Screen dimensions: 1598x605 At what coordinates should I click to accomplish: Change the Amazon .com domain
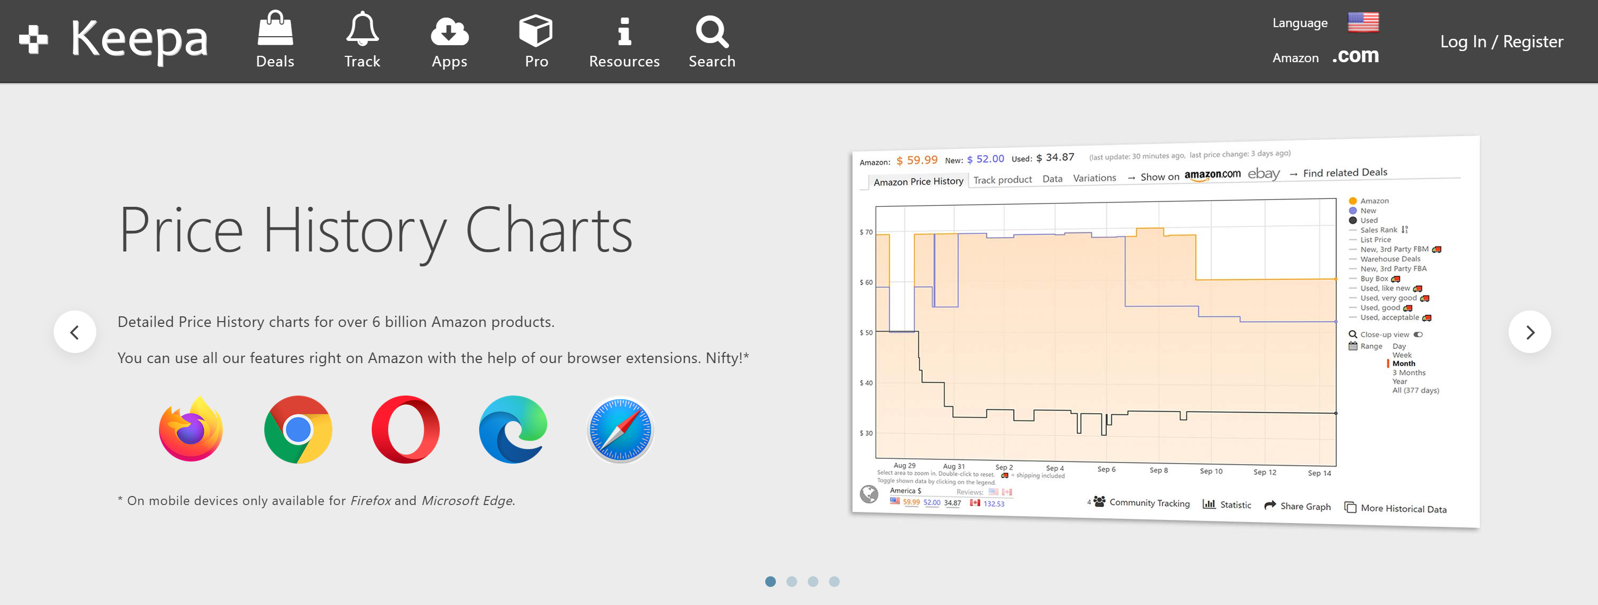(1355, 56)
